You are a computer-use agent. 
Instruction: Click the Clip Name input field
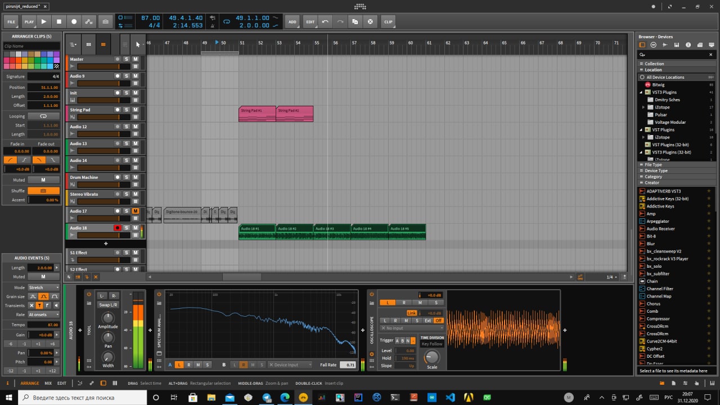tap(31, 46)
